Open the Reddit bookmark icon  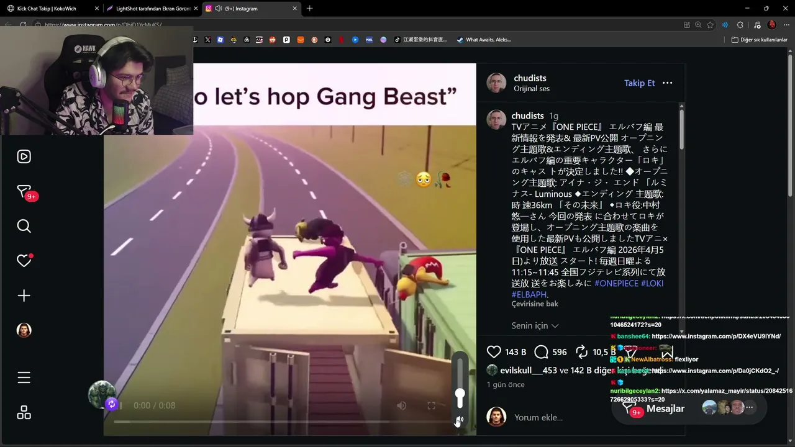coord(273,40)
